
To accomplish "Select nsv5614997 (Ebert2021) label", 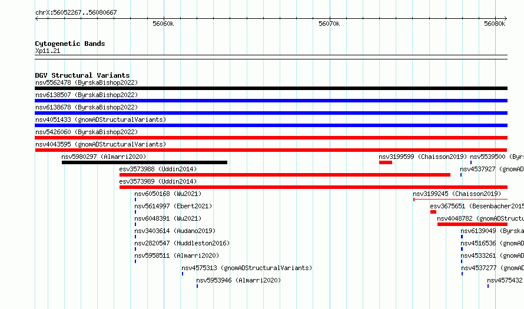I will point(173,206).
